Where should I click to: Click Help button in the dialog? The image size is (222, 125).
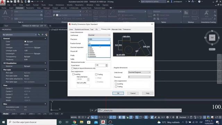tap(147, 93)
